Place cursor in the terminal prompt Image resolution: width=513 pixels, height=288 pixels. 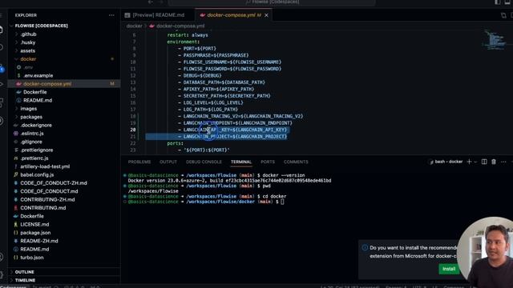click(x=282, y=202)
